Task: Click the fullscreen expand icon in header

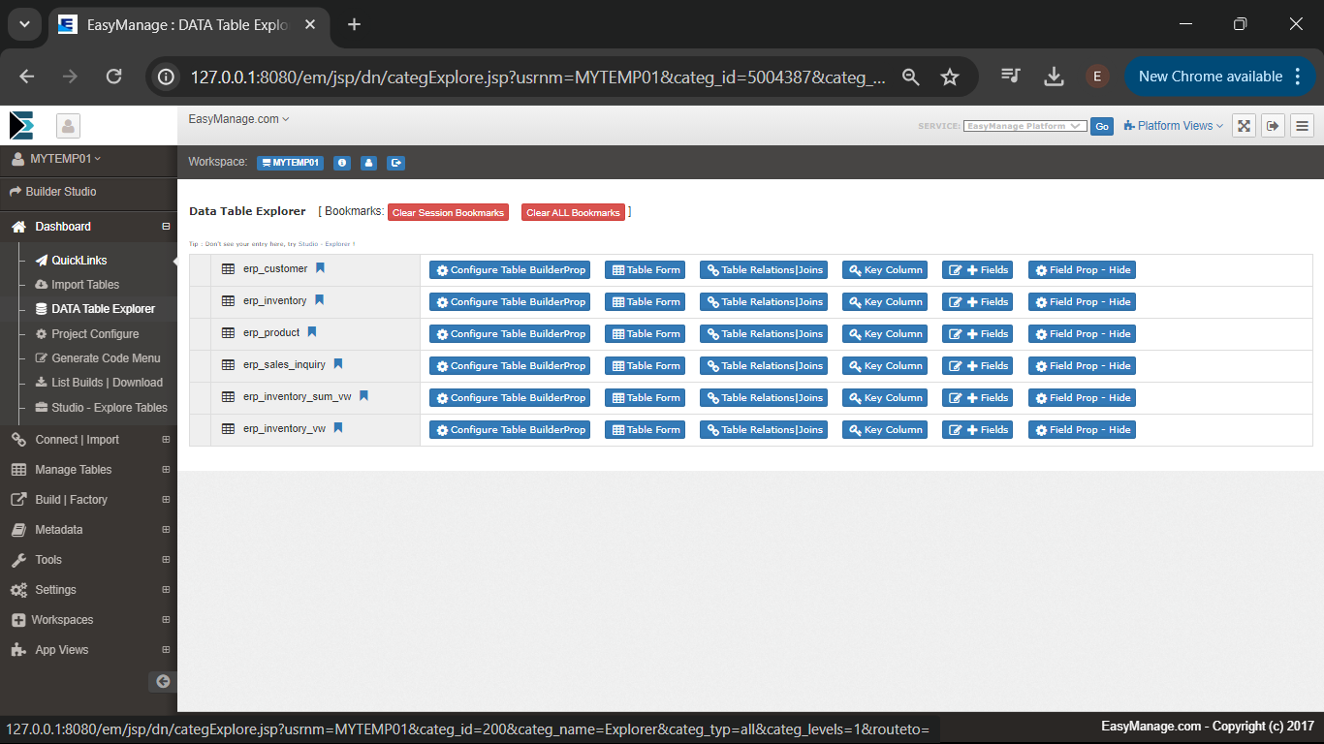Action: click(x=1245, y=126)
